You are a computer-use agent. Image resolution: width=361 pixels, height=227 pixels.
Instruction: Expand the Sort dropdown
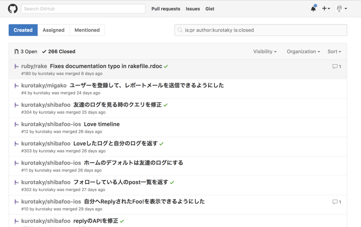[334, 51]
